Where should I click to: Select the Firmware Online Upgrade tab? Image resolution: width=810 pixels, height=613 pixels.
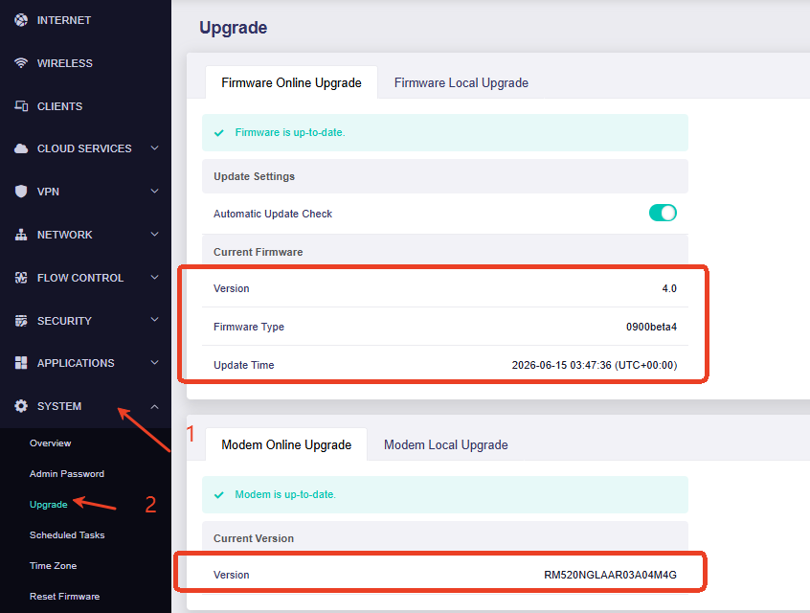pyautogui.click(x=291, y=82)
